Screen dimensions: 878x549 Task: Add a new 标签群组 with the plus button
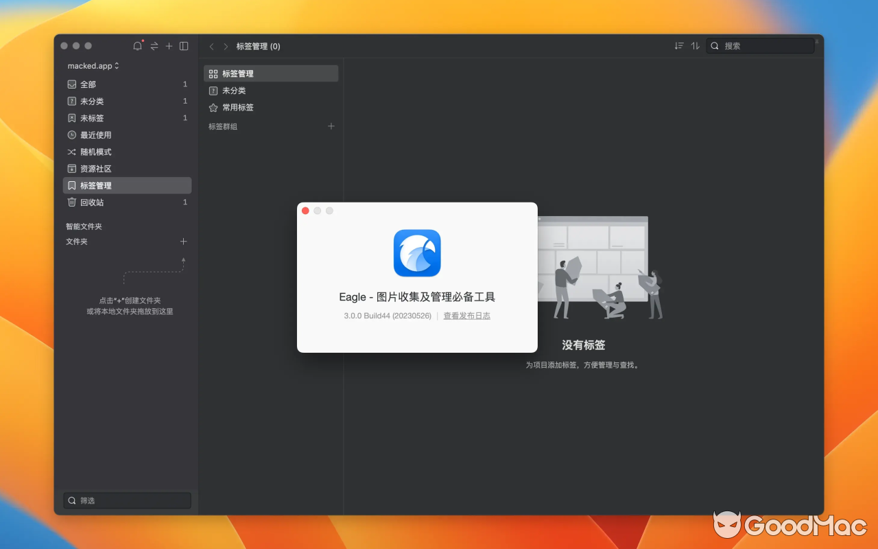331,126
